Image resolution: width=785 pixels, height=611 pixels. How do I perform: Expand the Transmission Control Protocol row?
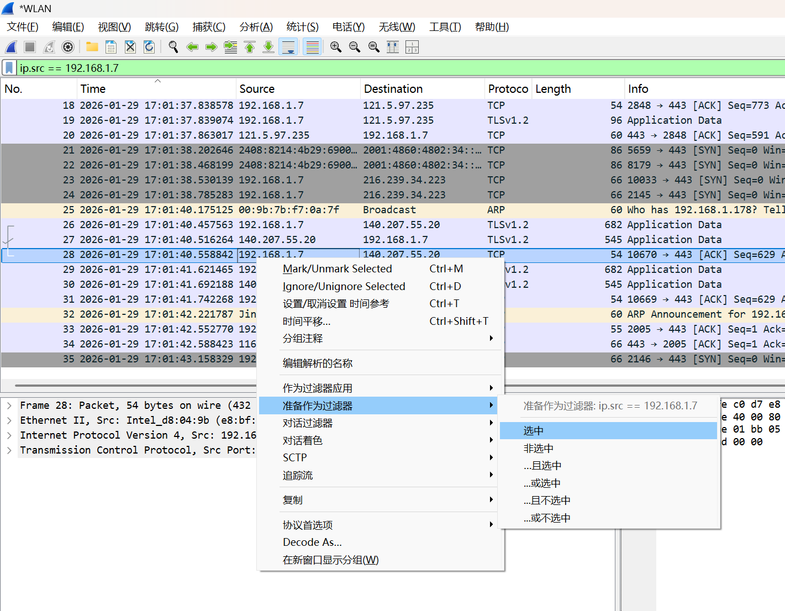tap(9, 450)
